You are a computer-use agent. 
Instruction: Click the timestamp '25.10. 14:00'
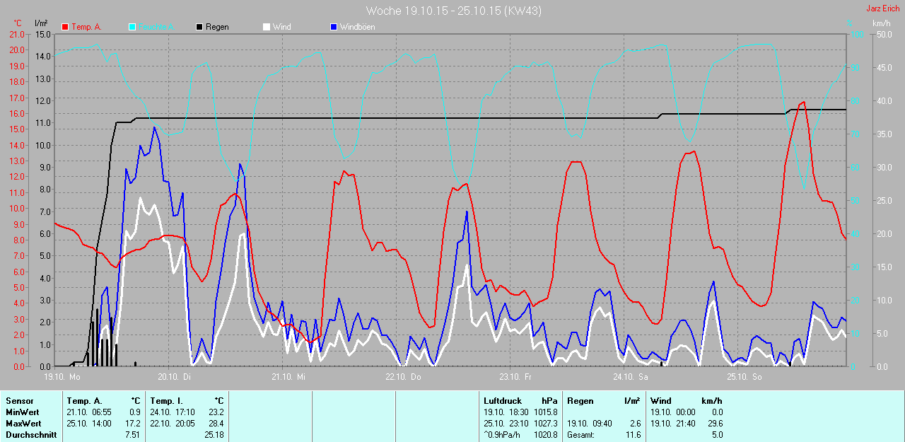coord(89,424)
